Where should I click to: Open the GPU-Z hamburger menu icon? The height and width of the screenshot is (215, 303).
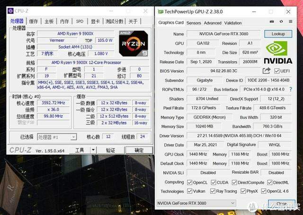(290, 21)
